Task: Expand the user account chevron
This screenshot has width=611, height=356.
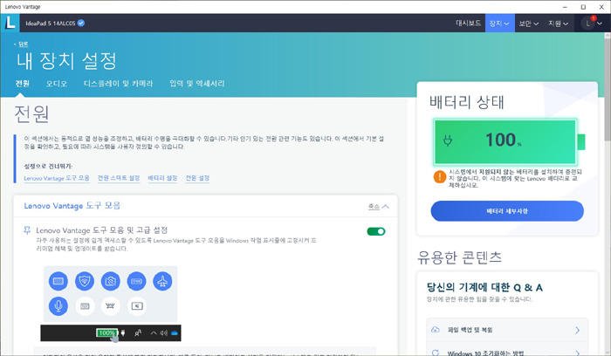Action: tap(601, 24)
